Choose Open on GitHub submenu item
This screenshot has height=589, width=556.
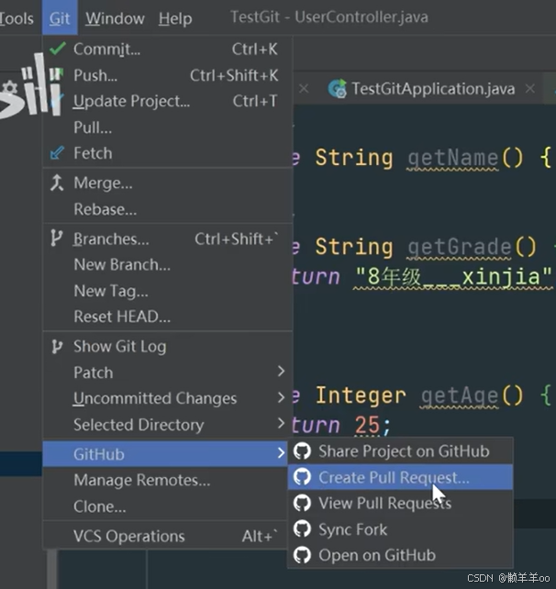[x=400, y=555]
